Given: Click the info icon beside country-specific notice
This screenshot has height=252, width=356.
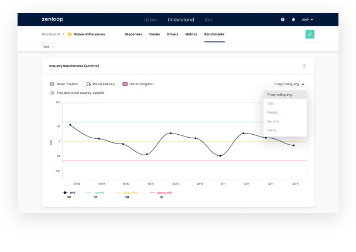Looking at the screenshot, I should coord(52,93).
